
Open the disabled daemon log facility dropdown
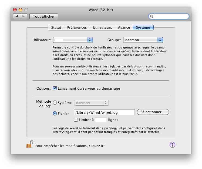91,103
